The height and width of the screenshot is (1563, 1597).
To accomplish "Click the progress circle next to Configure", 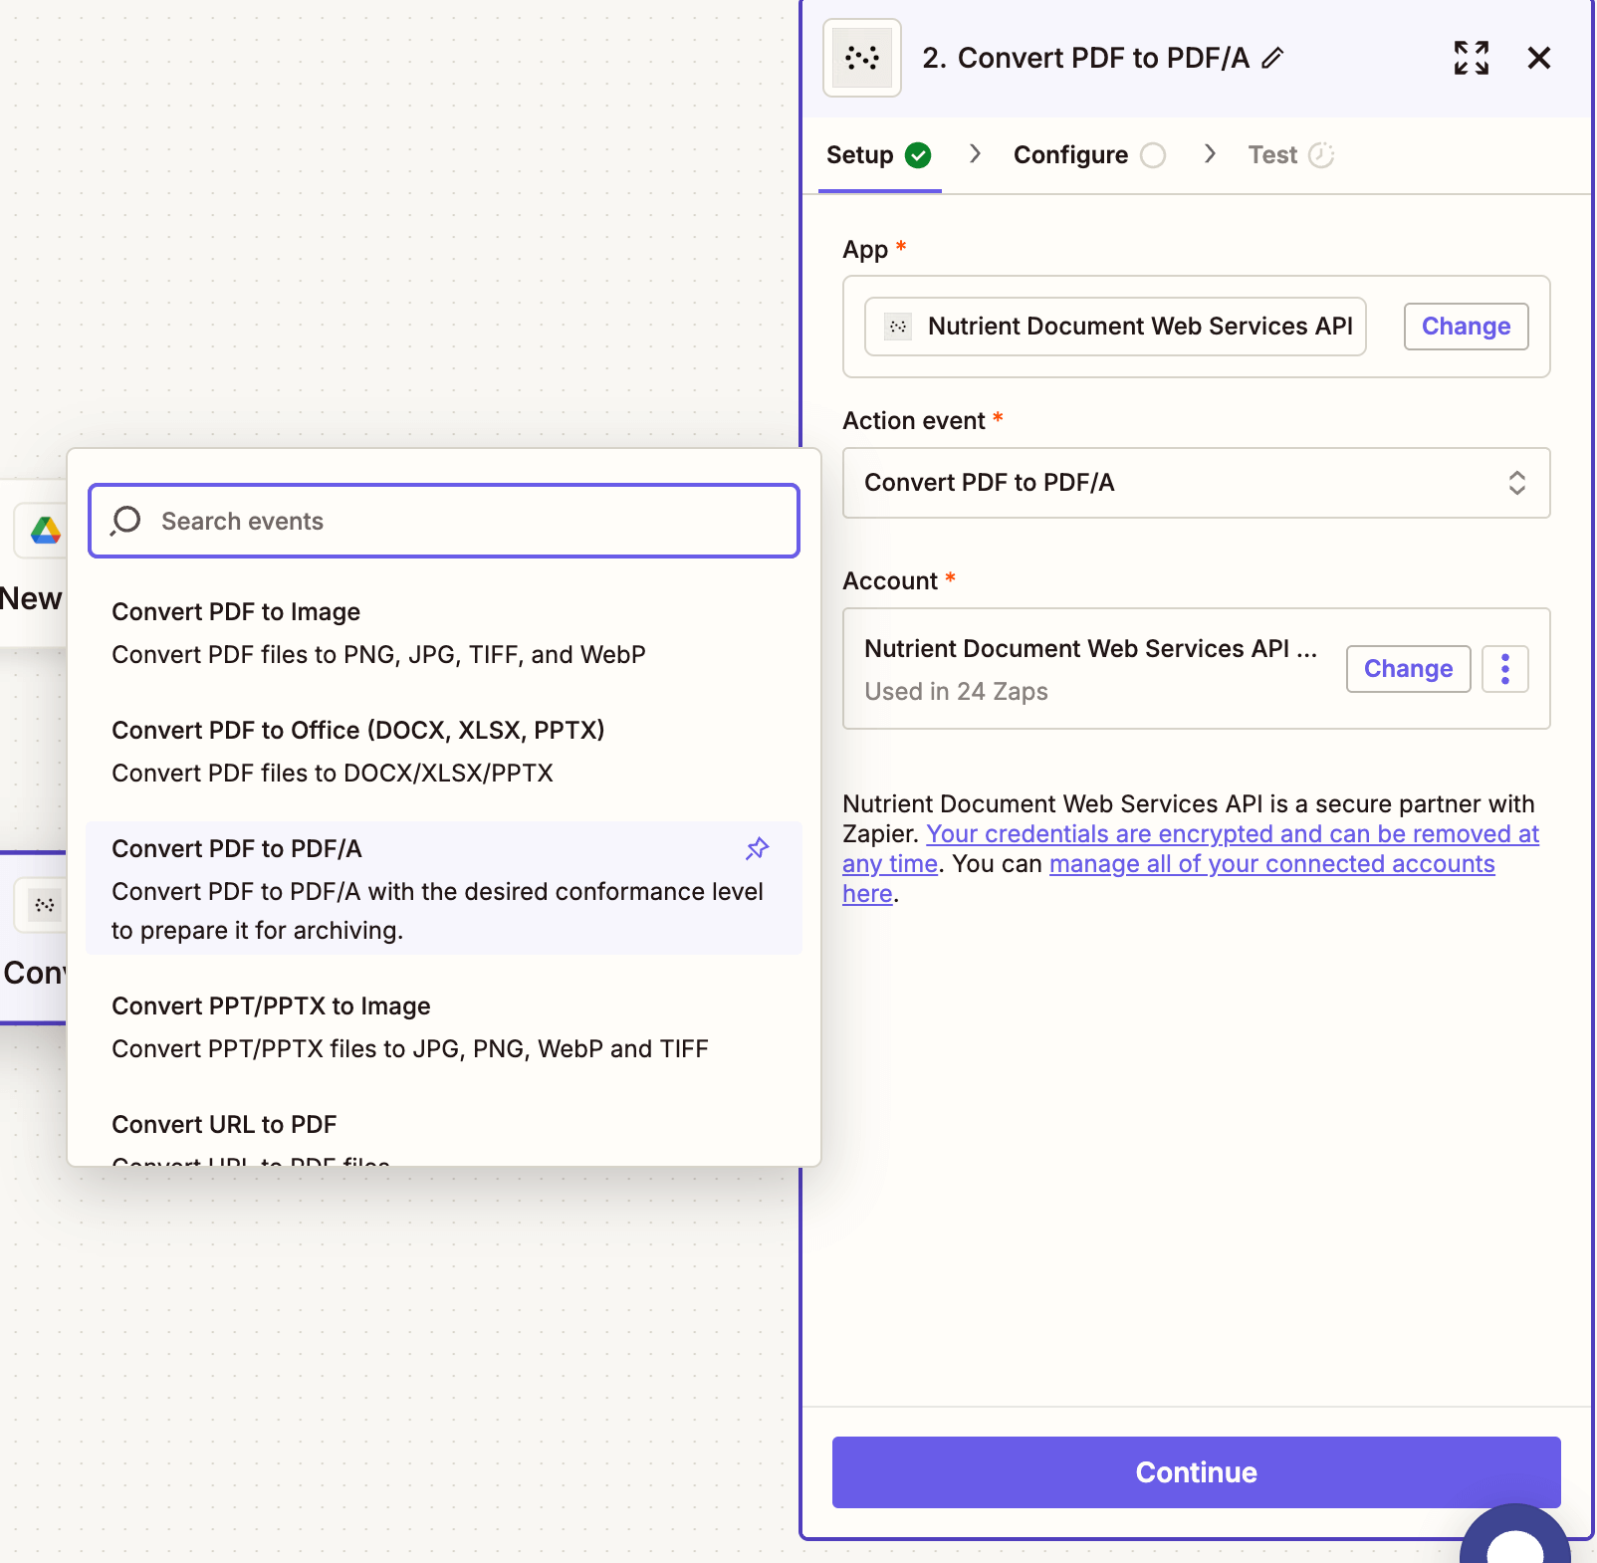I will click(x=1153, y=155).
